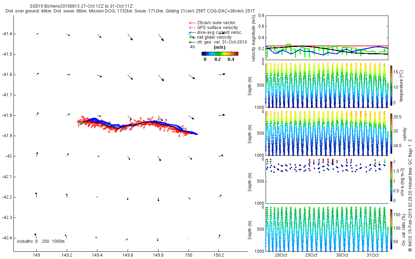Click the '28Oct' date tick label
The width and height of the screenshot is (415, 259).
[281, 255]
